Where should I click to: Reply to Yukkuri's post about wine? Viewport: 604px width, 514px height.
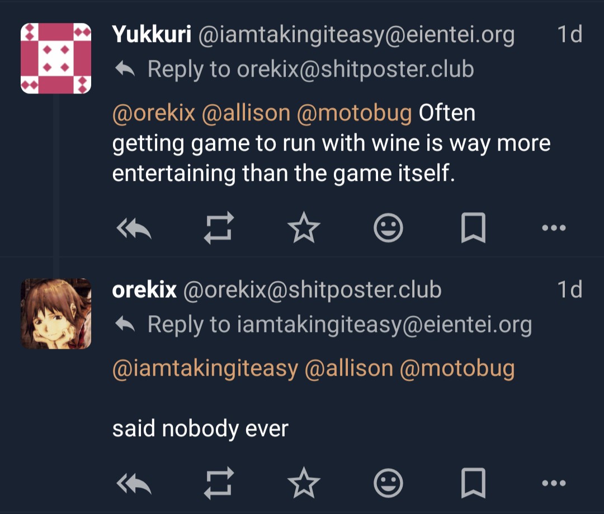(134, 228)
